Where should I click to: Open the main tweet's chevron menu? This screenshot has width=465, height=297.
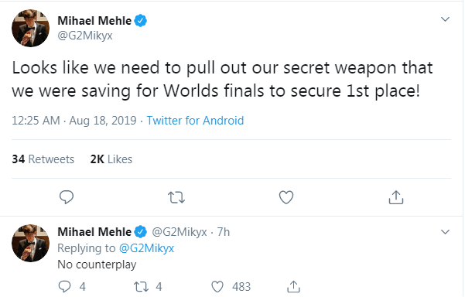(445, 19)
